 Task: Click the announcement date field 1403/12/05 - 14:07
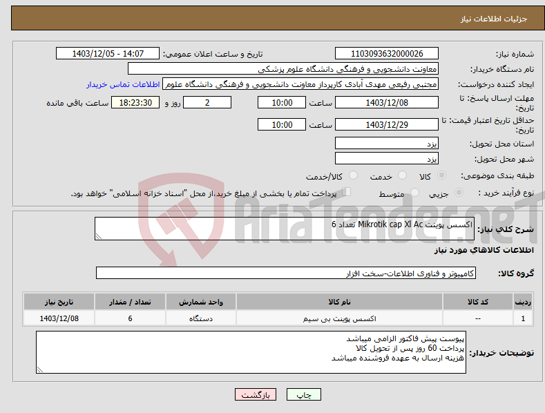[x=108, y=54]
